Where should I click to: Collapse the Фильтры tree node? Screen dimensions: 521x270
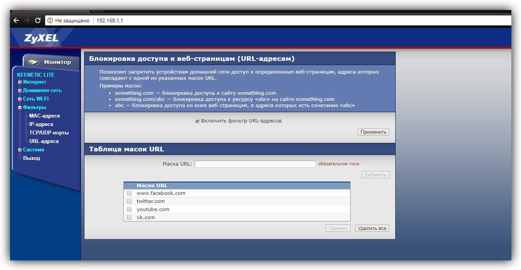[20, 107]
